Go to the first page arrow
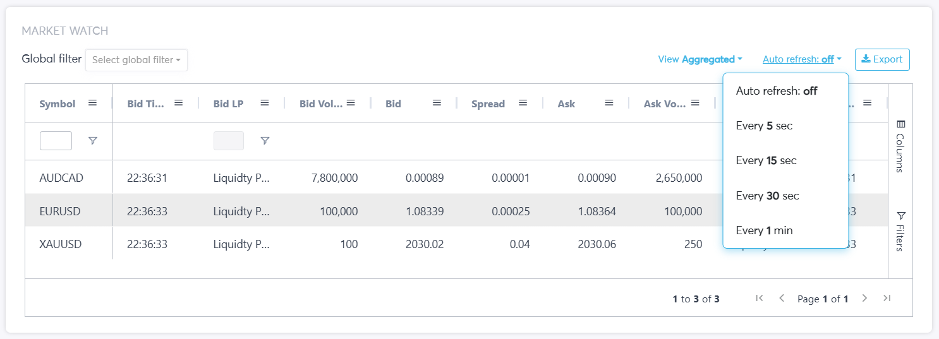 [760, 298]
